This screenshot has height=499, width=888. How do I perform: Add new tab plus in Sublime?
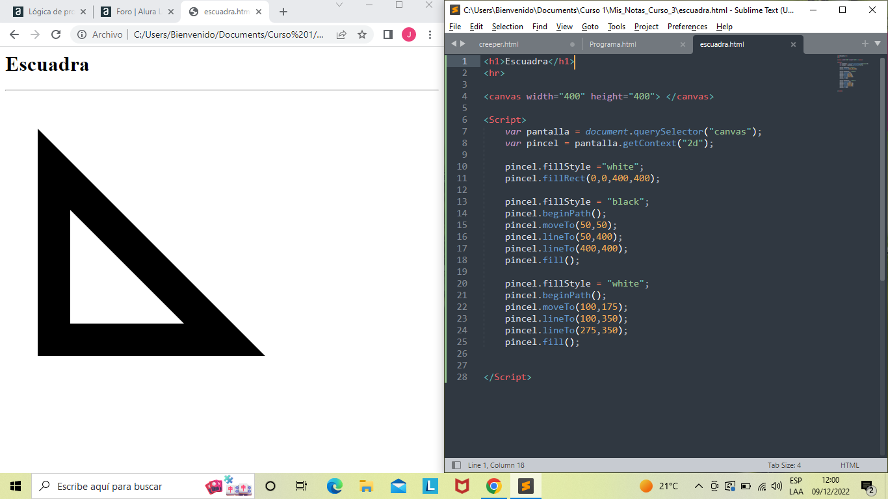[x=865, y=44]
